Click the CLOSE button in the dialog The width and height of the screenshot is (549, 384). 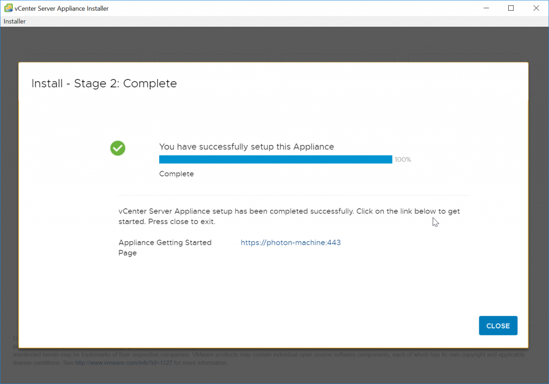point(498,326)
